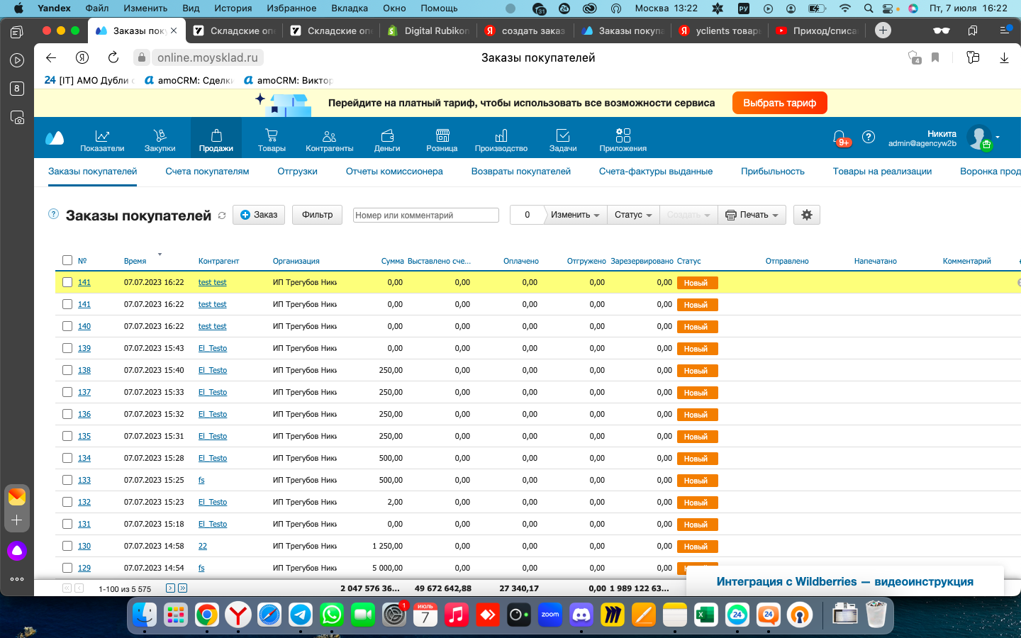Expand the Статус dropdown

633,215
